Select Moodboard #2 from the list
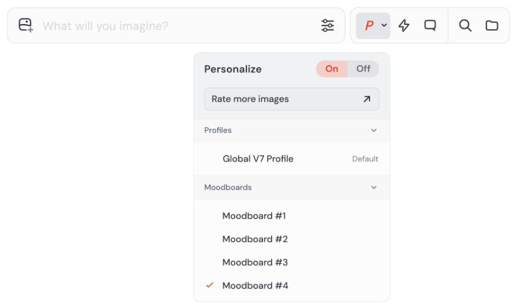520x307 pixels. click(x=255, y=239)
